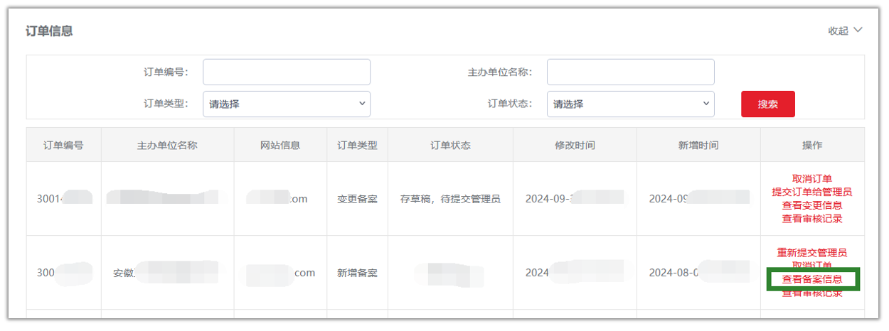
Task: Click 取消订单 in the first order row
Action: 811,179
